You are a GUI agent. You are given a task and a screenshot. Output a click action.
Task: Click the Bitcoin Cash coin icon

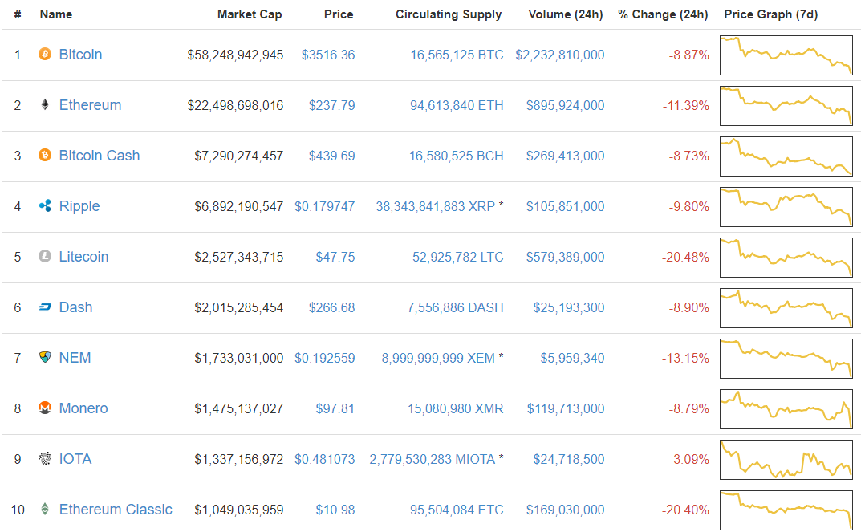(45, 156)
